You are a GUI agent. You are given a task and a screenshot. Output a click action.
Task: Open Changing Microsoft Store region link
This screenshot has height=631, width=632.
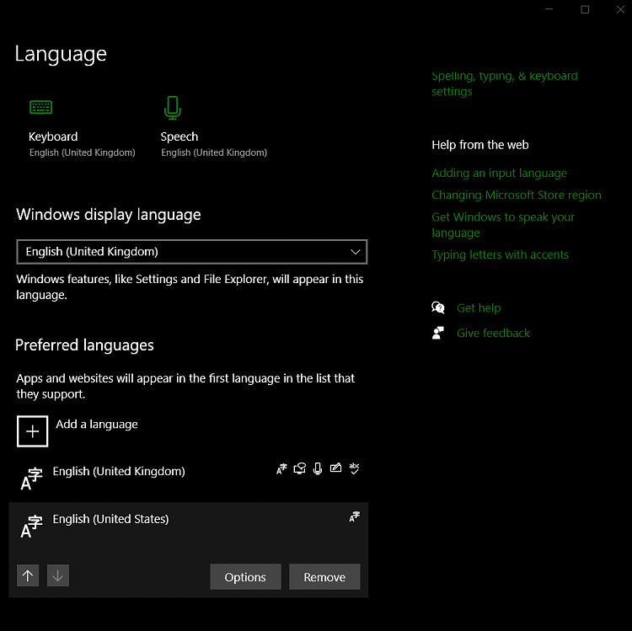(x=517, y=195)
